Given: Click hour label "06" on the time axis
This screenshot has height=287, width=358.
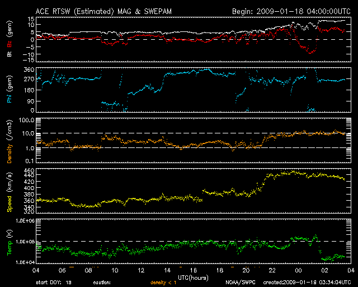Looking at the screenshot, I should point(62,270).
